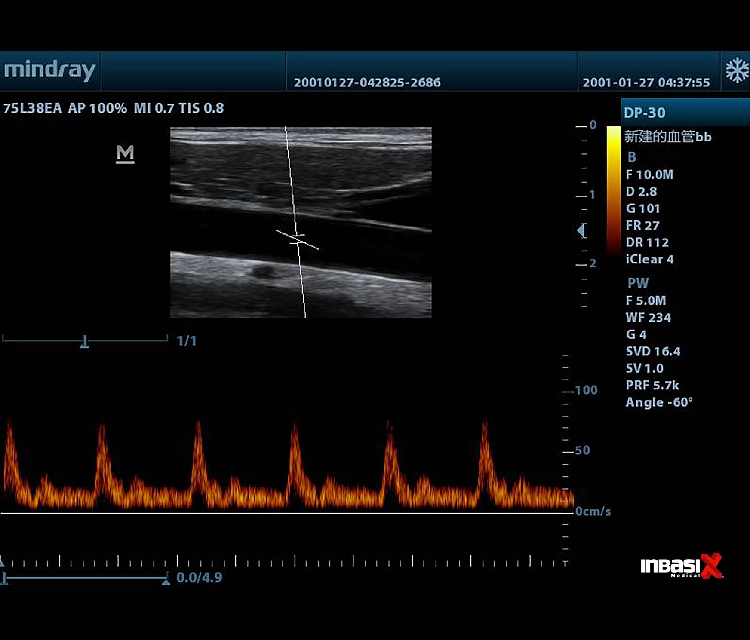Click the 0.0/4.9 Doppler time counter
This screenshot has width=750, height=640.
tap(199, 577)
